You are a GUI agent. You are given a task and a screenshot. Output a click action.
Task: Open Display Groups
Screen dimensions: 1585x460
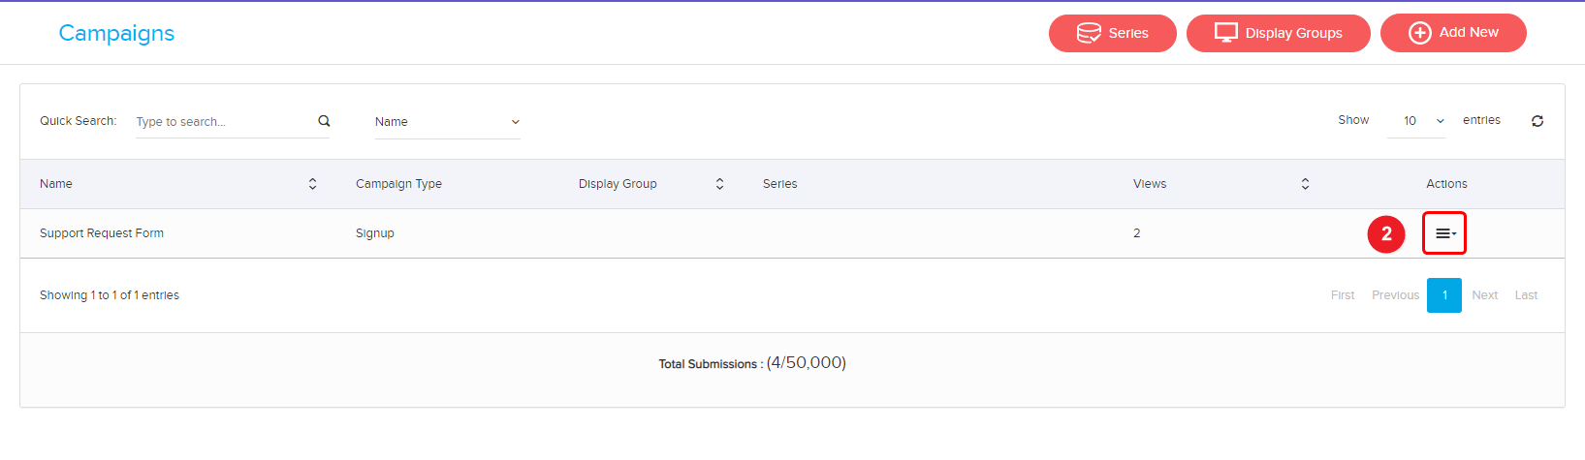(x=1279, y=33)
